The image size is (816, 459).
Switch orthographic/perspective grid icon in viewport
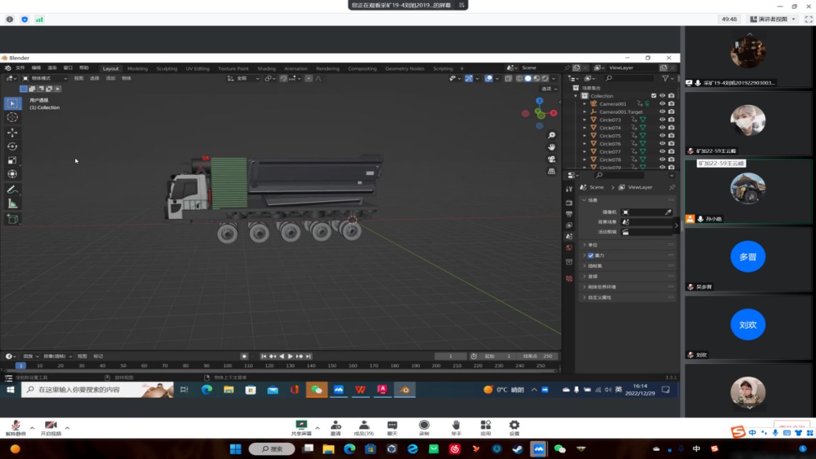551,171
